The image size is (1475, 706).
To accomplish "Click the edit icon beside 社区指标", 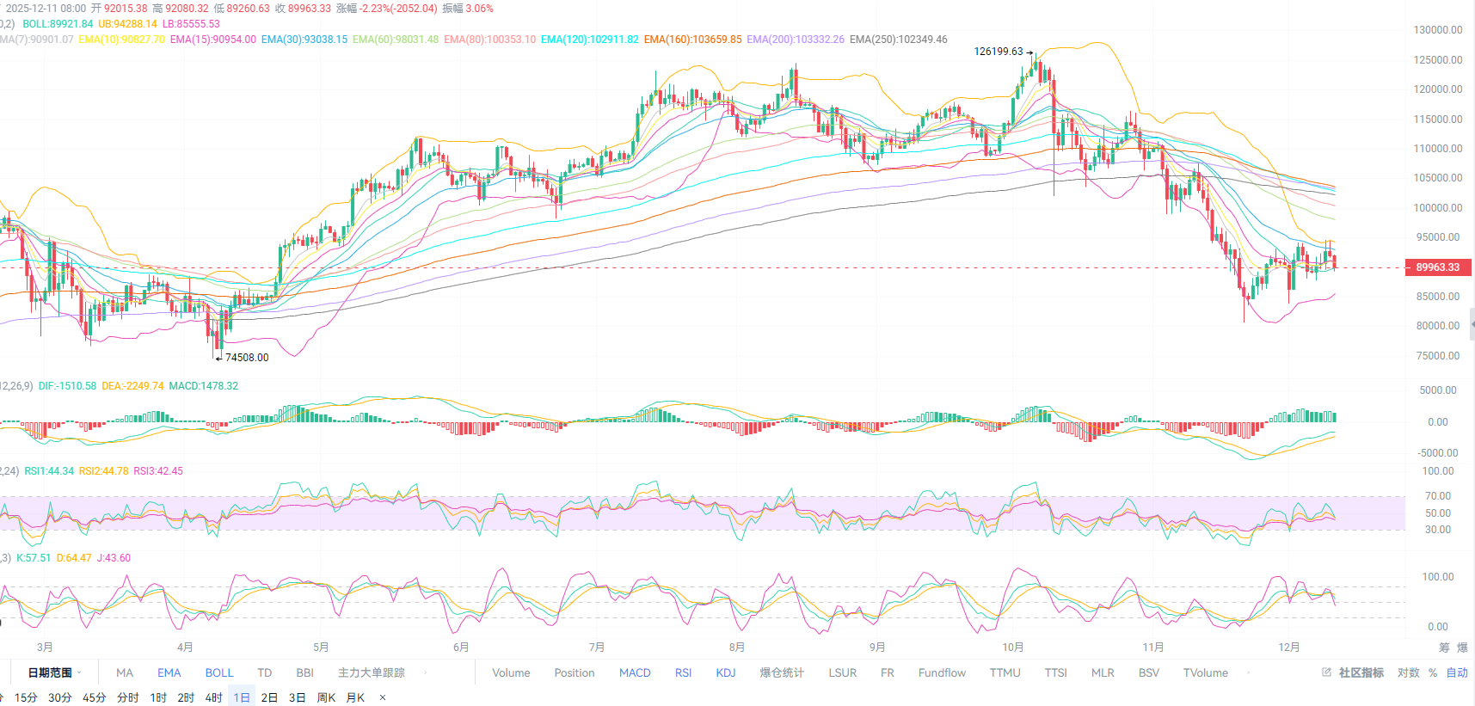I will pyautogui.click(x=1326, y=672).
